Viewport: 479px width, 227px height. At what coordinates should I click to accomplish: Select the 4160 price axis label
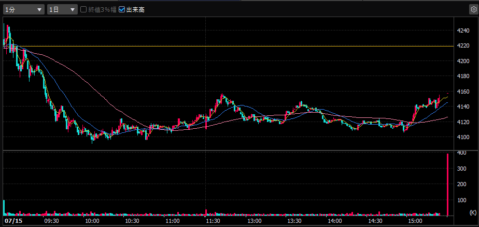[x=463, y=92]
